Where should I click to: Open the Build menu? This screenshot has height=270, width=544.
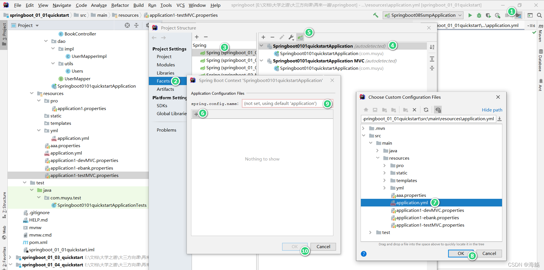tap(138, 5)
